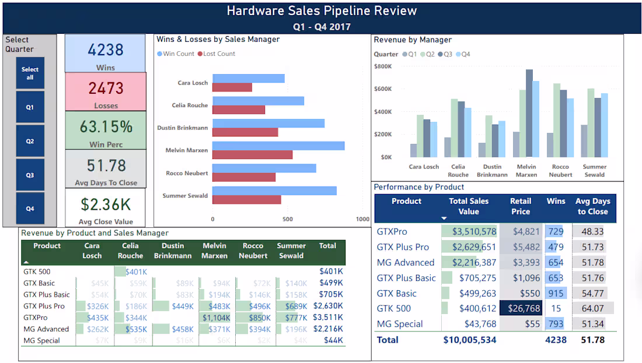
Task: Toggle the Q2 quarter slicer
Action: click(x=30, y=141)
